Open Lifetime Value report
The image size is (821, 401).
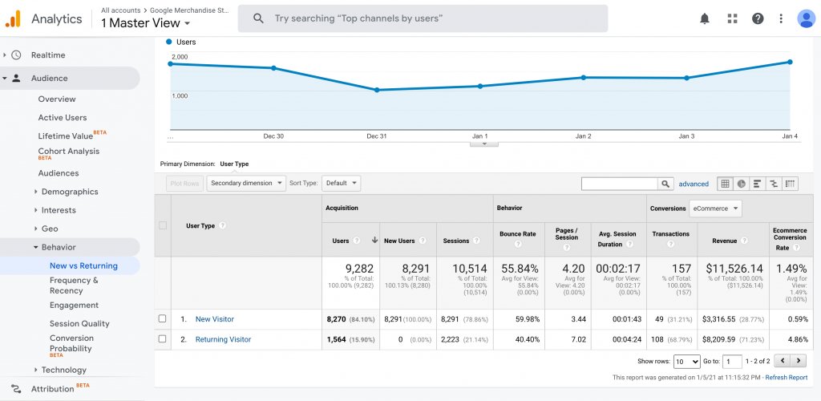click(66, 136)
